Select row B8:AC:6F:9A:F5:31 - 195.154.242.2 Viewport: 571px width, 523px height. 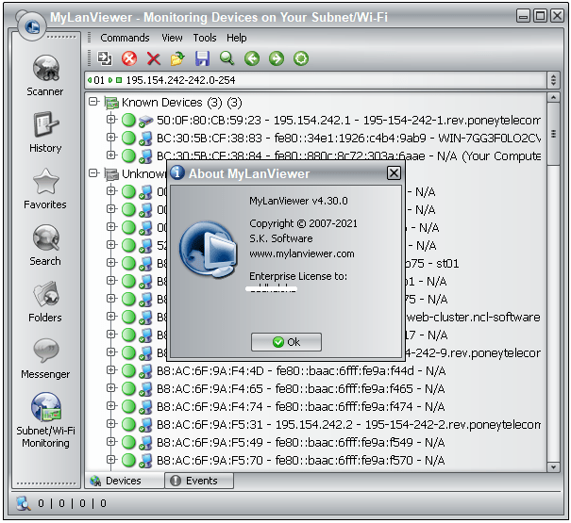348,424
